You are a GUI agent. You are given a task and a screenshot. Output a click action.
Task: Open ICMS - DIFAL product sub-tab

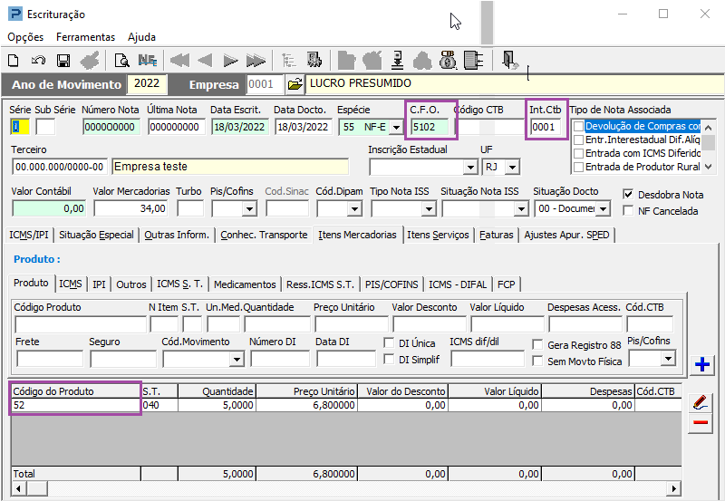tap(458, 284)
